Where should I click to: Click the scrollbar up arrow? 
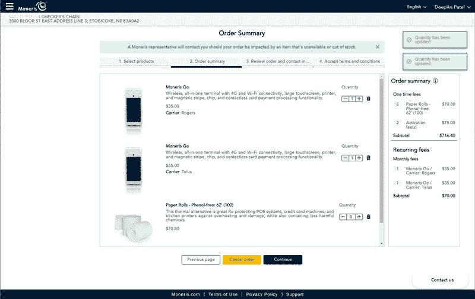(381, 77)
